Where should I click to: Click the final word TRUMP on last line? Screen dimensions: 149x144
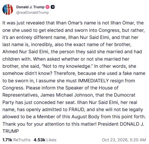pyautogui.click(x=11, y=131)
